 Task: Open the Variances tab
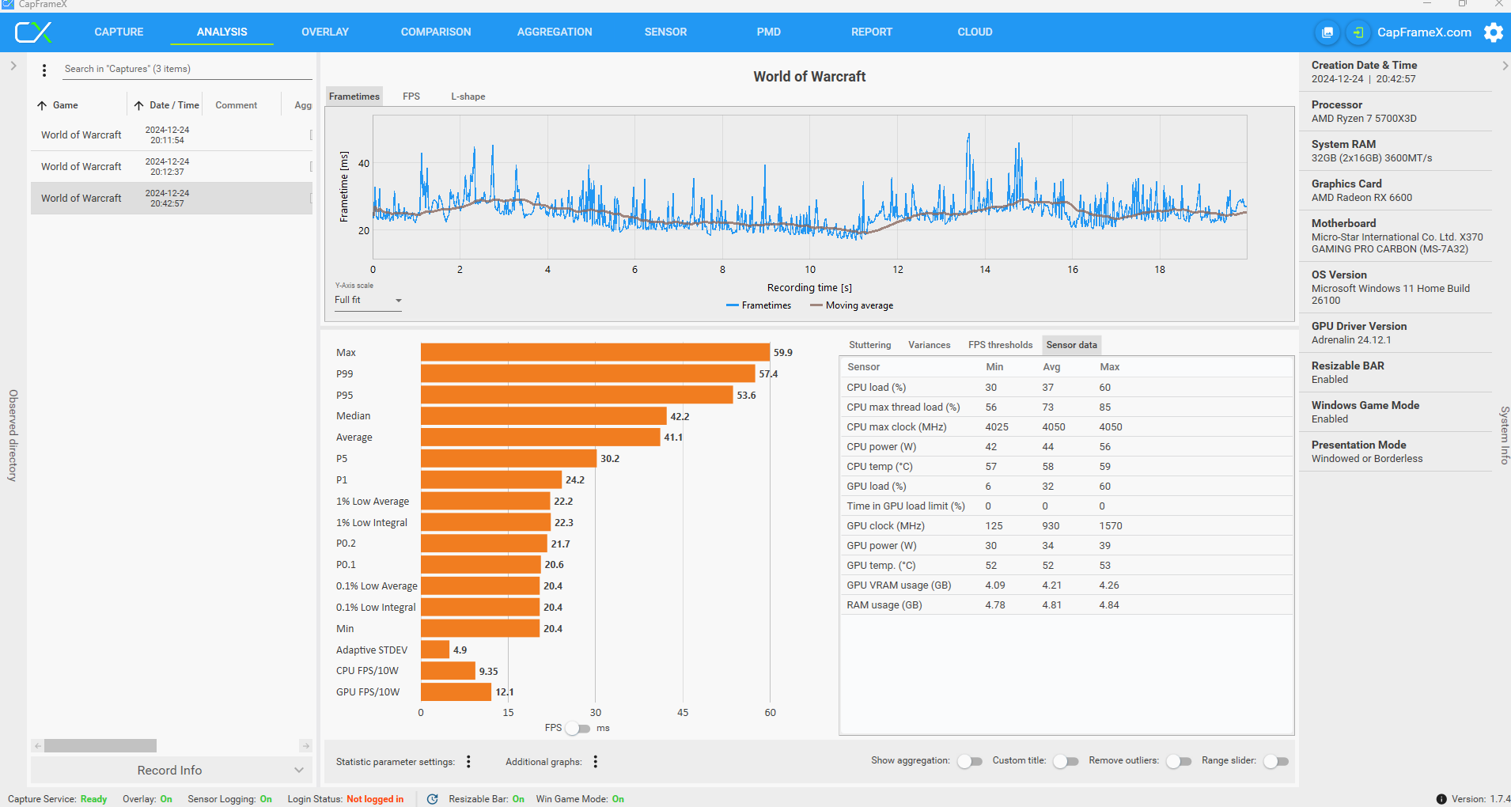coord(930,345)
